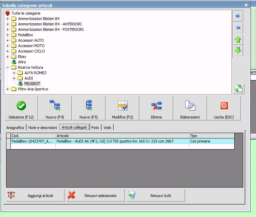Expand the Accessori CICLO node
The image size is (256, 217).
[7, 51]
